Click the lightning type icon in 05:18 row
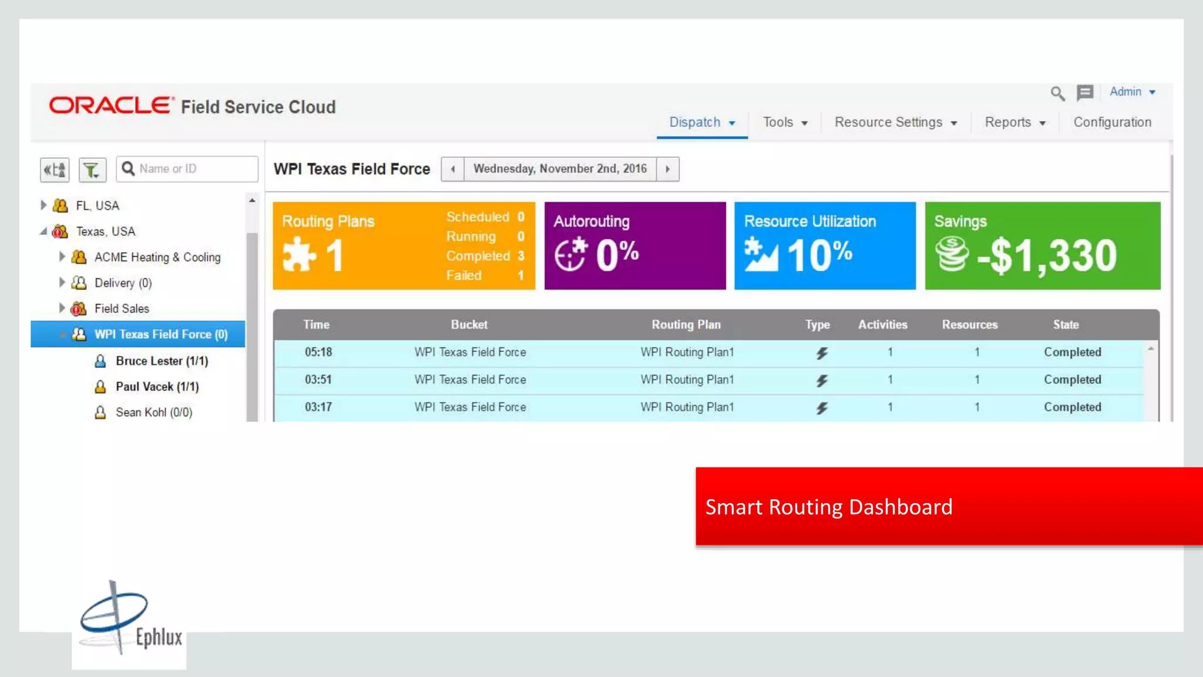Viewport: 1203px width, 677px height. click(x=822, y=353)
